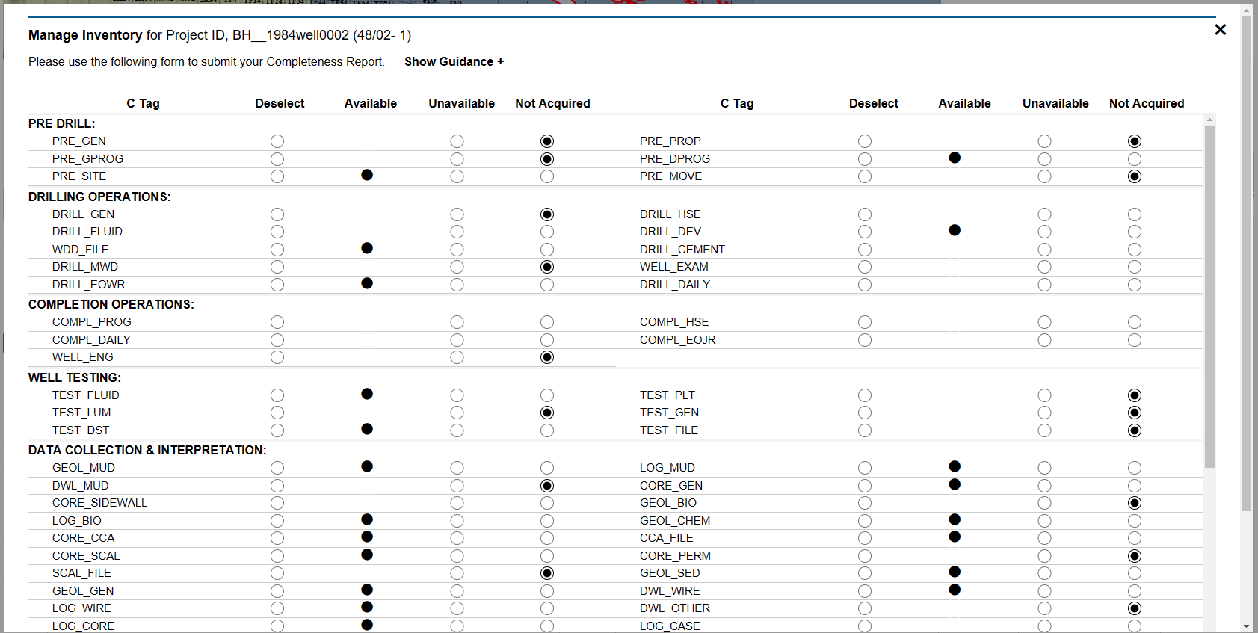Set PRE_SITE to Available
Viewport: 1258px width, 633px height.
[x=367, y=175]
